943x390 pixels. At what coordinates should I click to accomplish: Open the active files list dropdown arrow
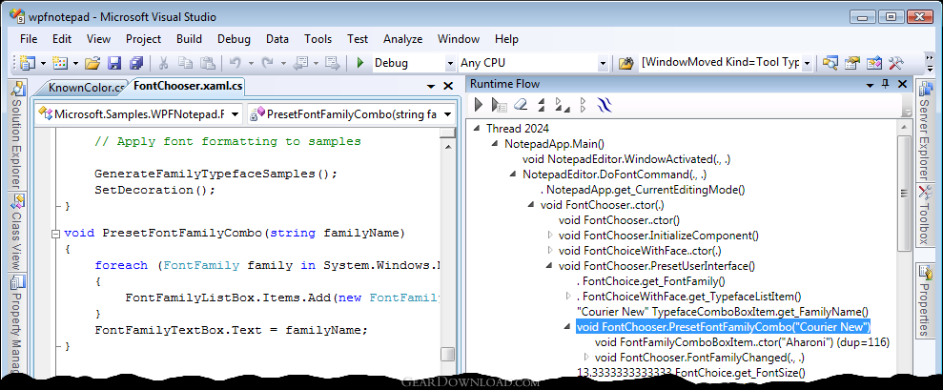(x=431, y=86)
